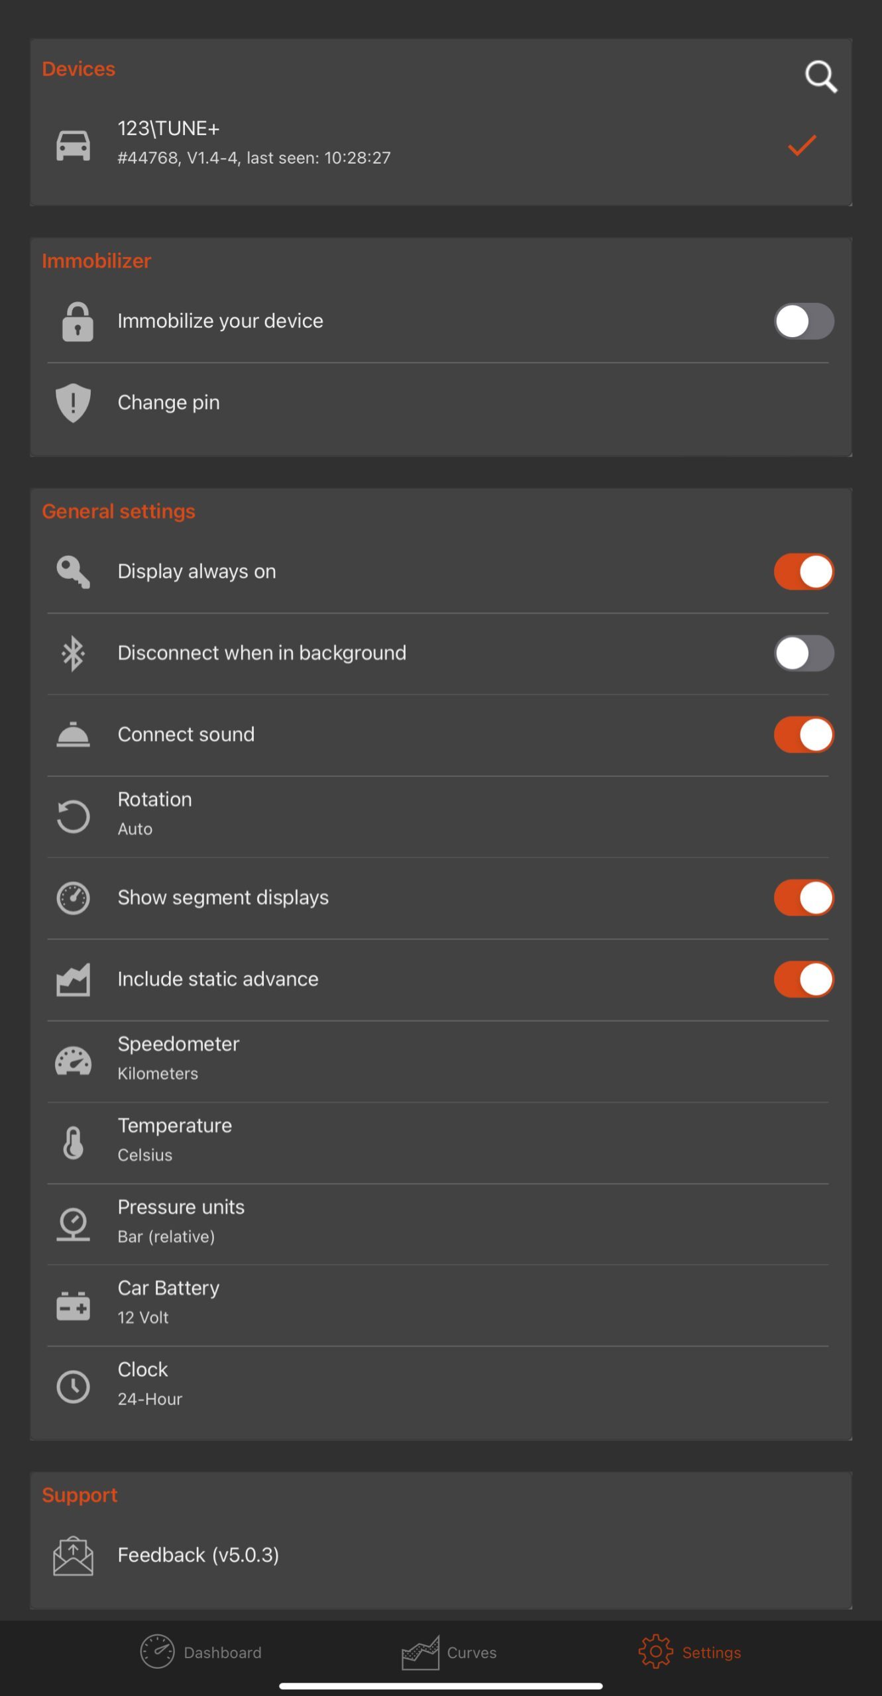Enable Disconnect when in background
The height and width of the screenshot is (1696, 882).
[803, 654]
